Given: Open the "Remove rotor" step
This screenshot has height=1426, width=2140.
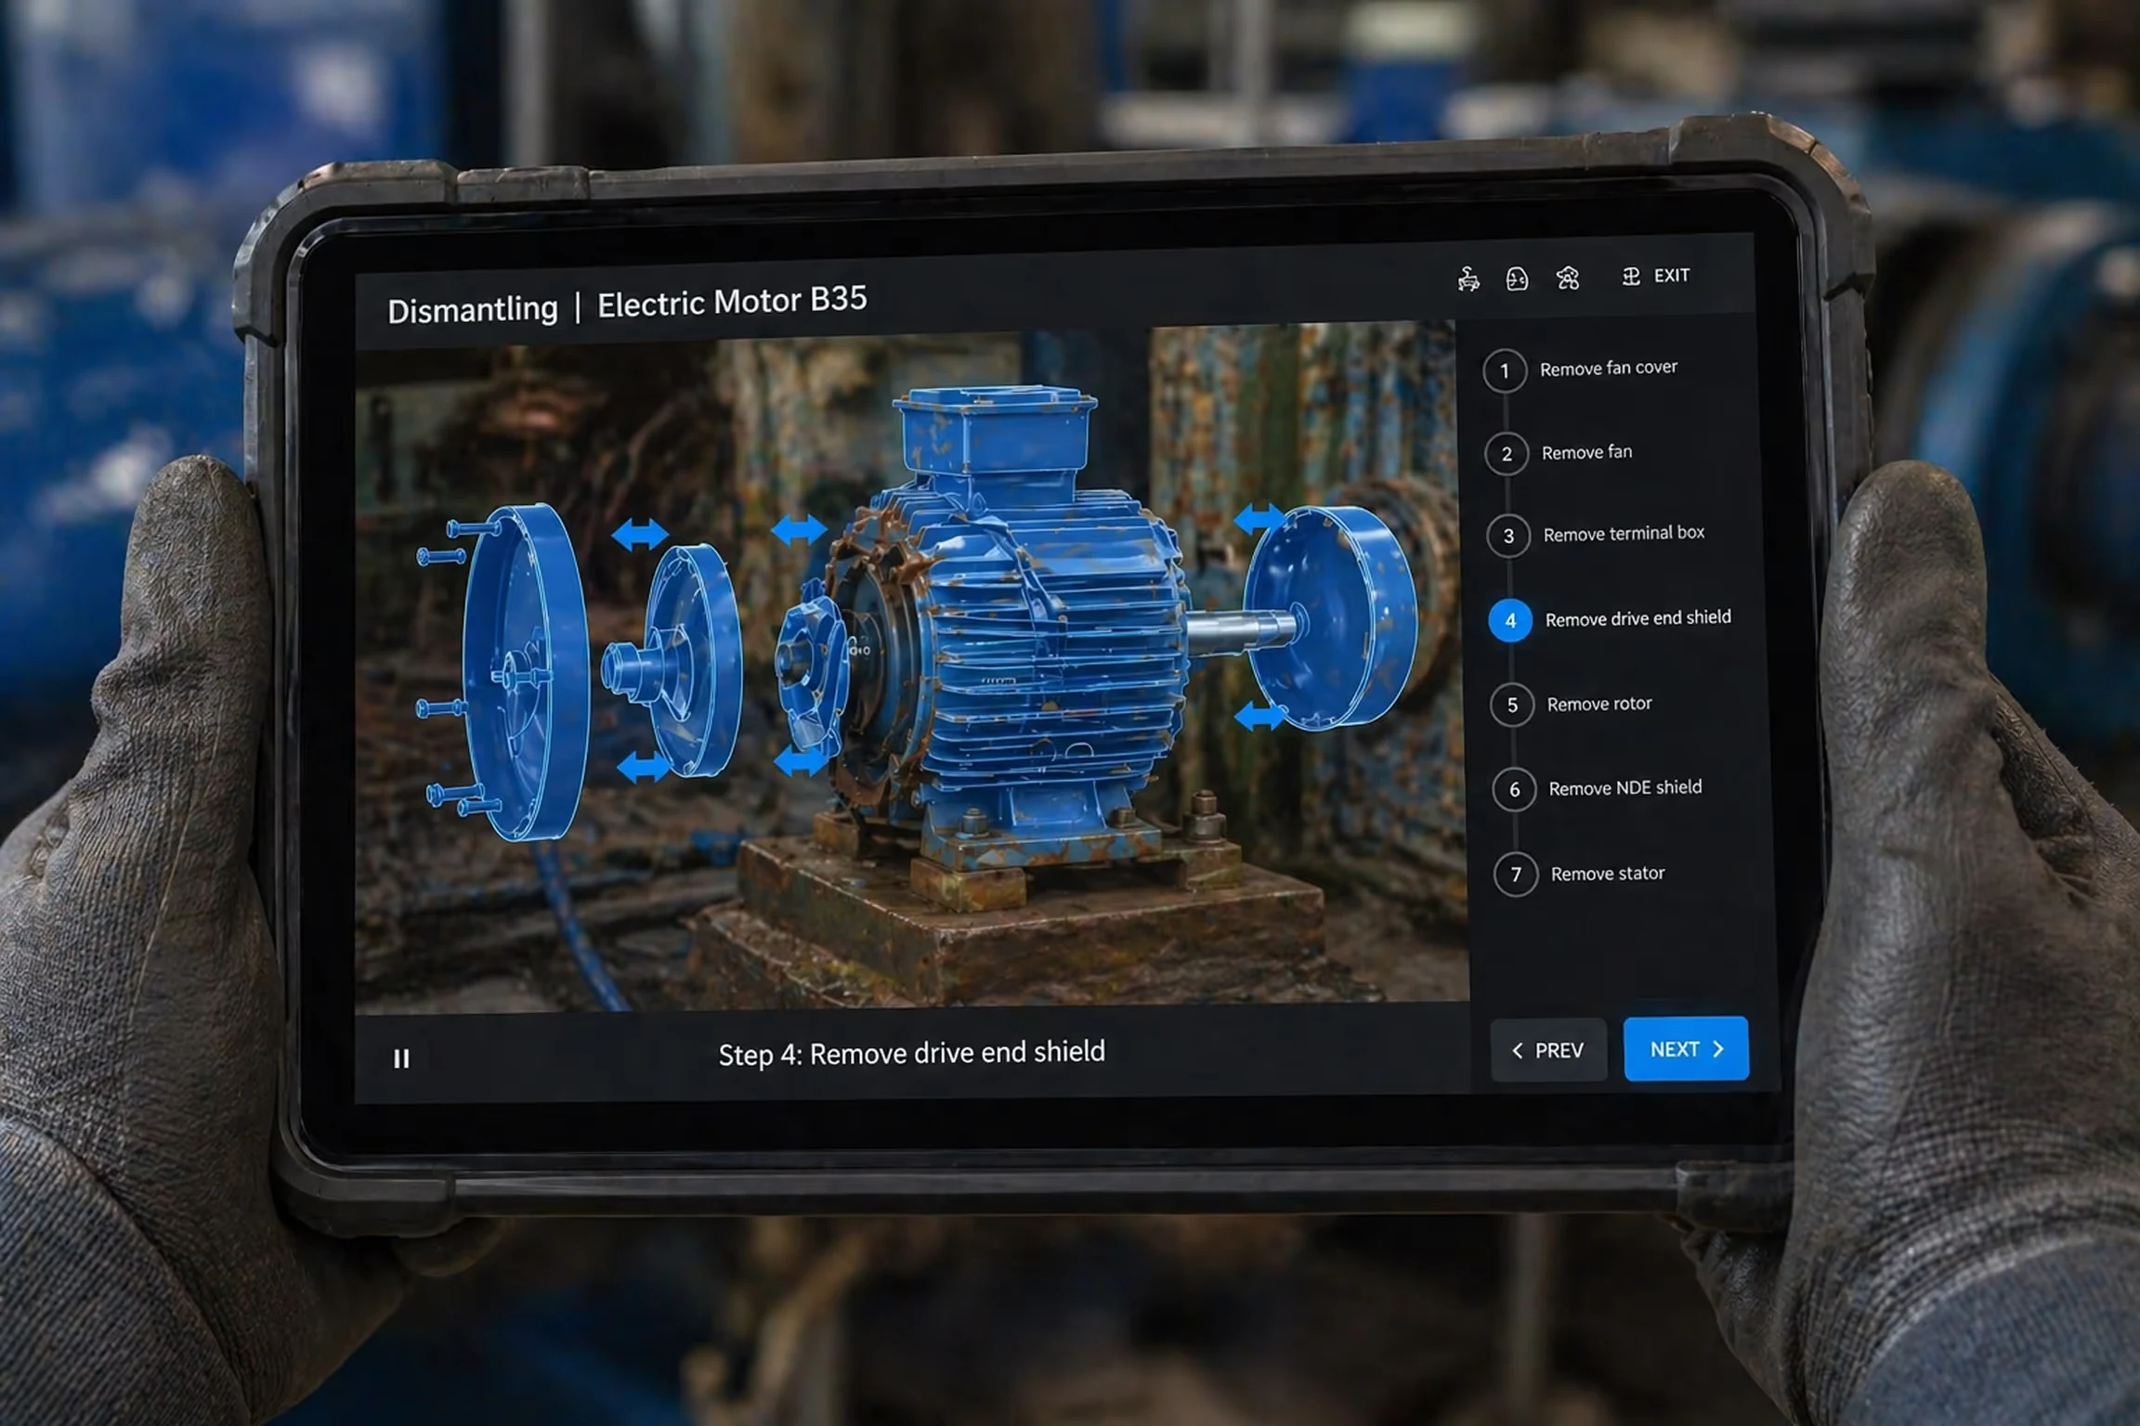Looking at the screenshot, I should click(x=1599, y=704).
